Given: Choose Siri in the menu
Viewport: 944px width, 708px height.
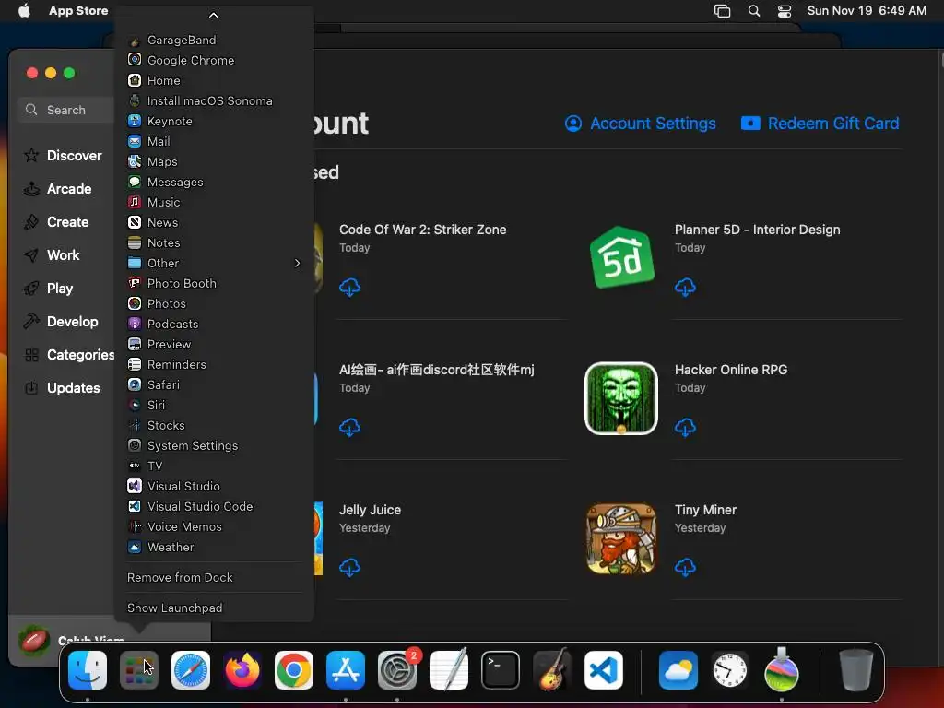Looking at the screenshot, I should (x=214, y=405).
